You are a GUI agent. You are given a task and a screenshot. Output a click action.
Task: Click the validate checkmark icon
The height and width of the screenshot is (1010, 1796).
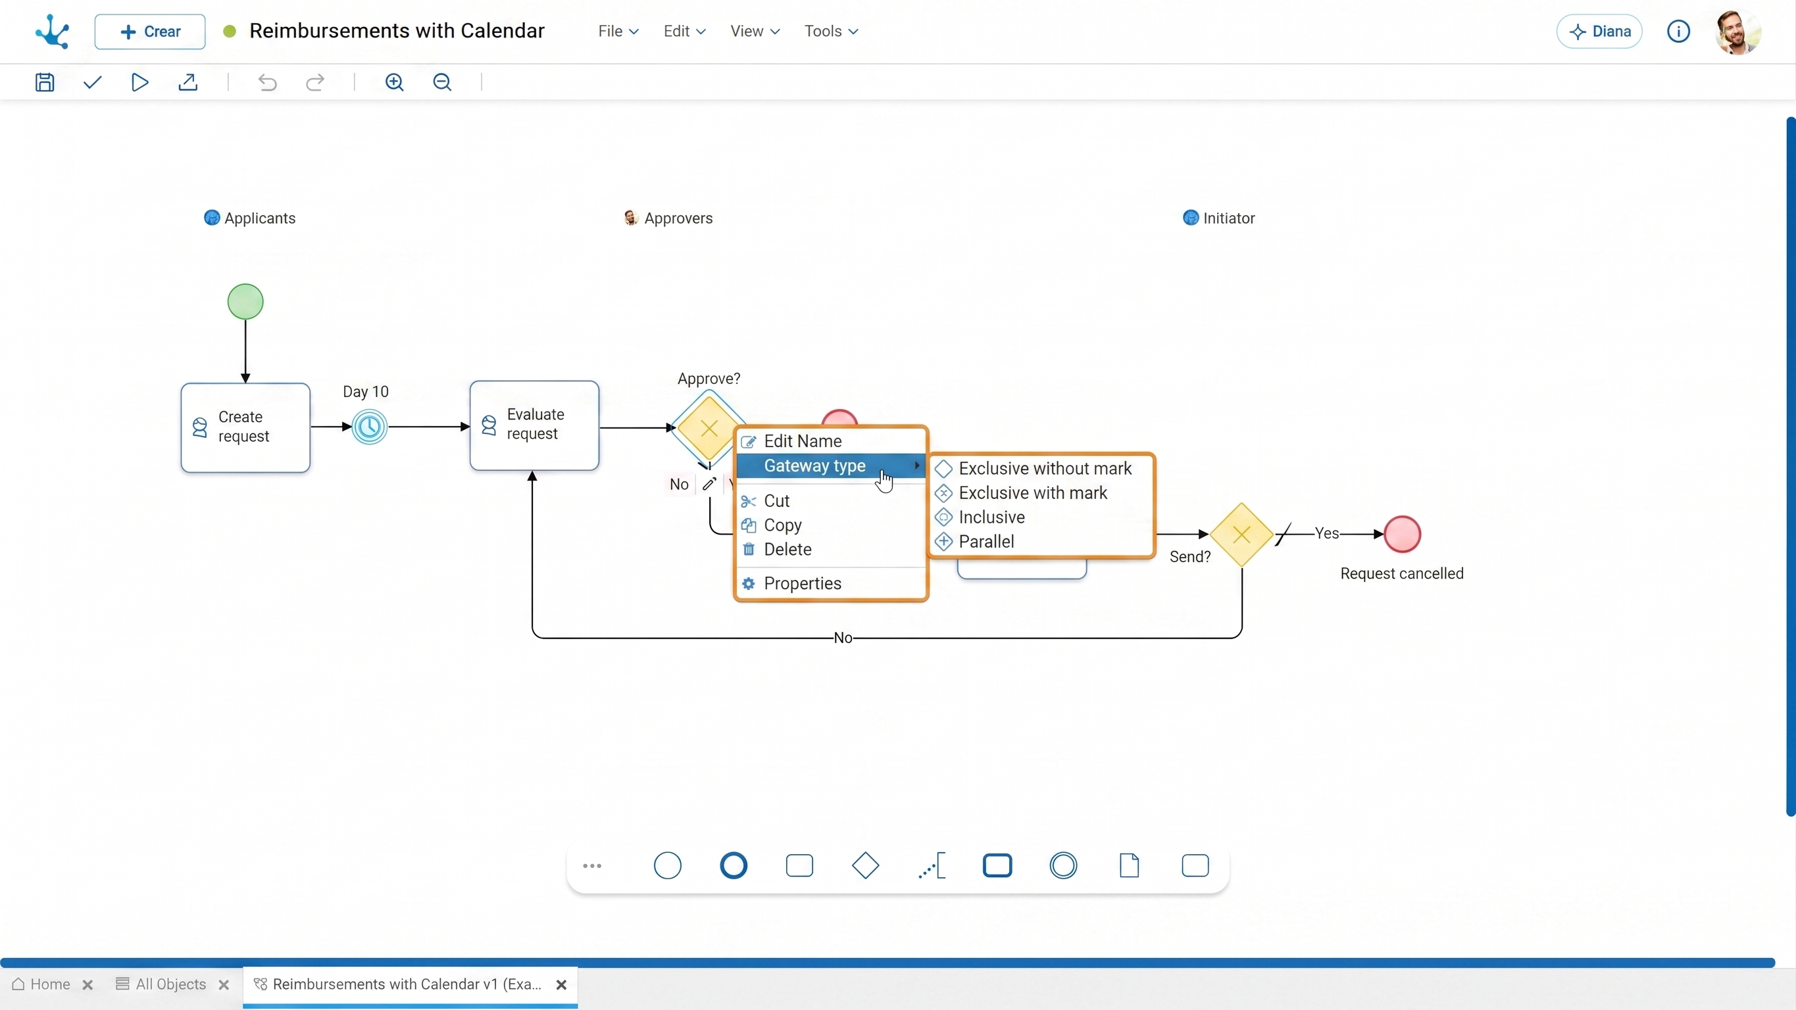pyautogui.click(x=93, y=82)
